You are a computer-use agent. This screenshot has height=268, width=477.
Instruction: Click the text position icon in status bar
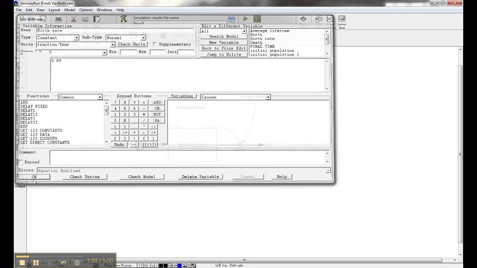click(175, 265)
